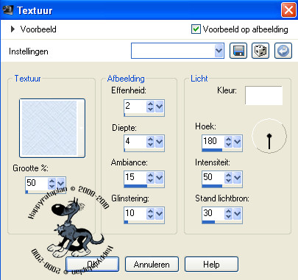The width and height of the screenshot is (298, 280).
Task: Click the Hoek spinner arrows
Action: pos(228,142)
